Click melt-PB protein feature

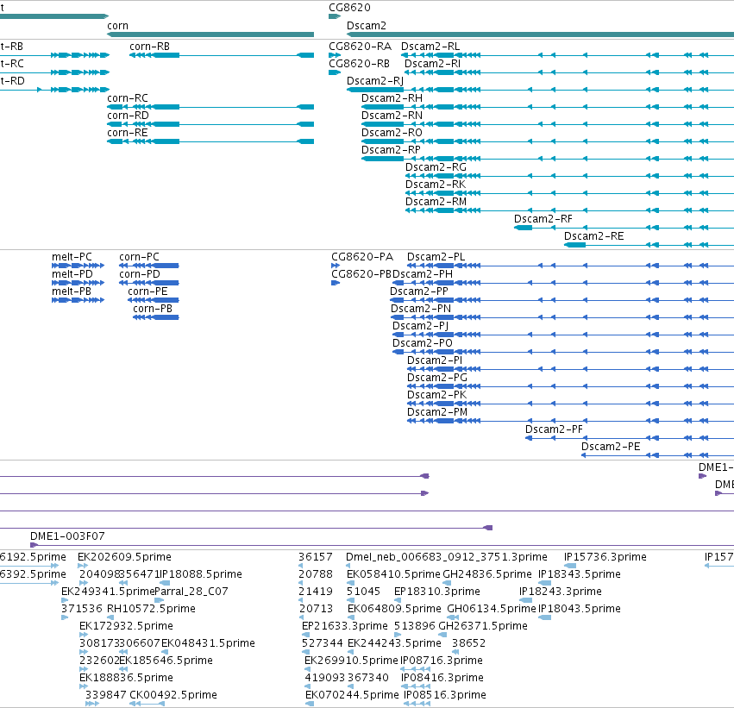coord(72,292)
